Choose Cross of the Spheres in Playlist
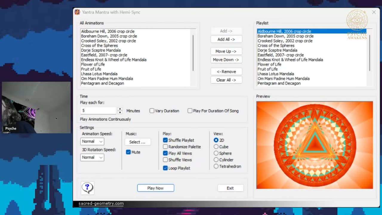 [276, 46]
